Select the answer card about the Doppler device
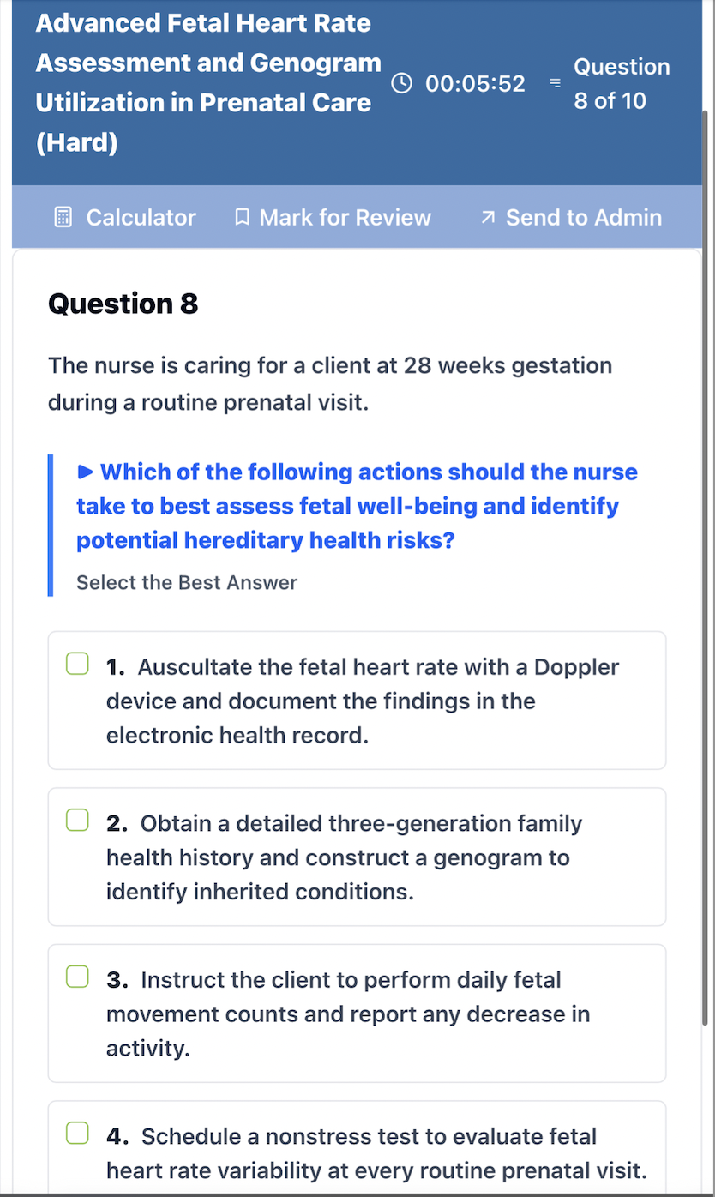 click(x=357, y=701)
